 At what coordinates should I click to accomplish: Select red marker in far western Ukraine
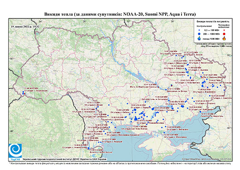[x=24, y=93]
